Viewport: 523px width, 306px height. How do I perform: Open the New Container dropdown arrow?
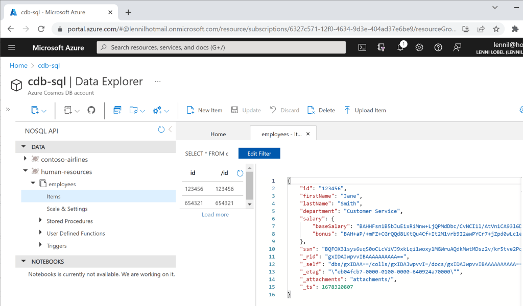[x=44, y=111]
